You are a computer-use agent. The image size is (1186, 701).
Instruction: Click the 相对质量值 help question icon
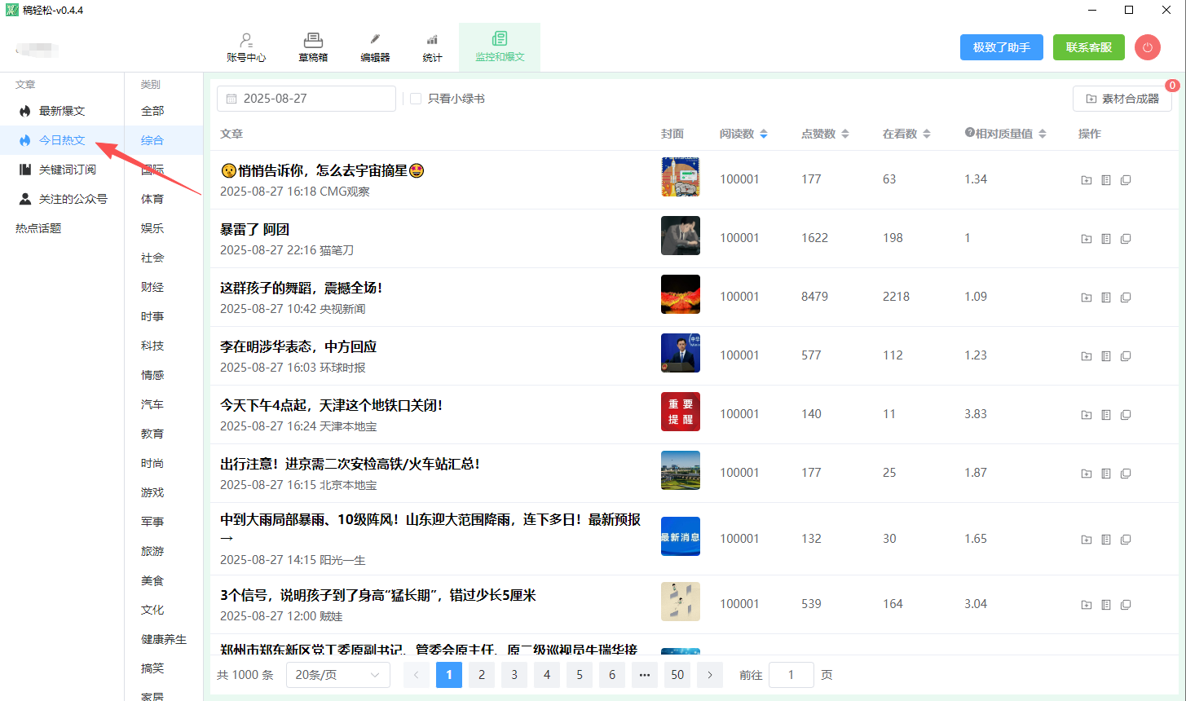(x=970, y=133)
